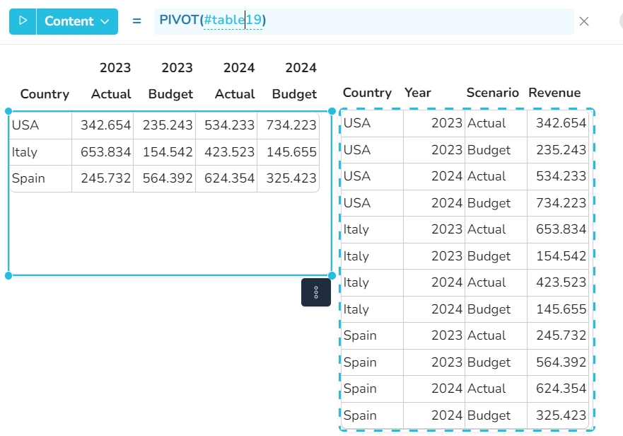Open the Content dropdown
623x436 pixels.
pos(77,21)
